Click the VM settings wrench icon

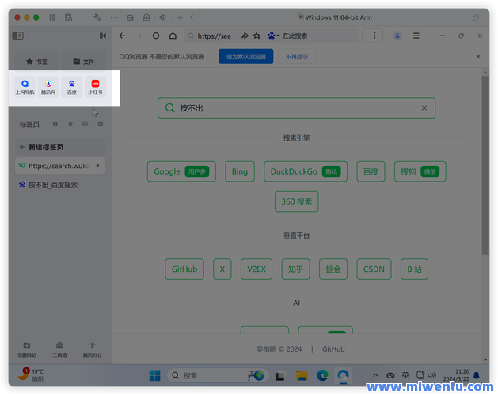point(97,17)
